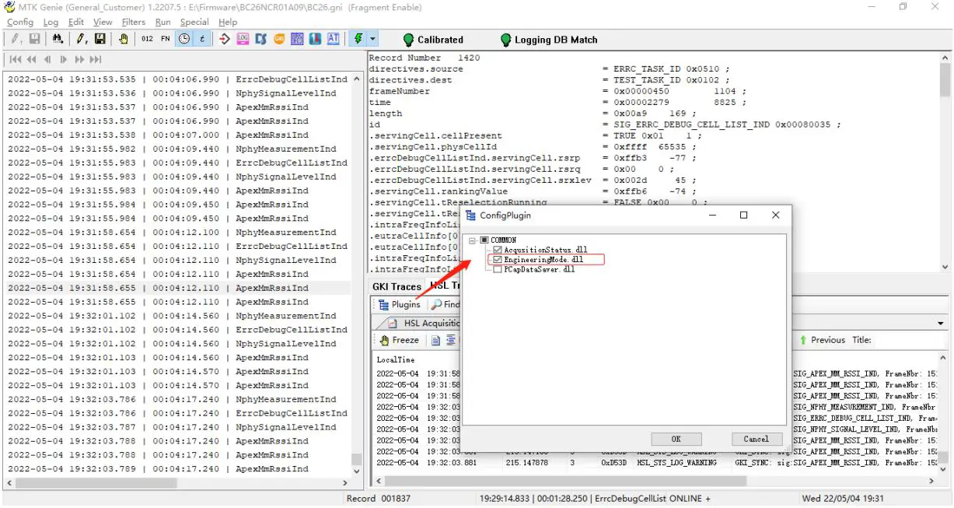Viewport: 954px width, 508px height.
Task: Click the Plugins button in HSL panel
Action: tap(400, 304)
